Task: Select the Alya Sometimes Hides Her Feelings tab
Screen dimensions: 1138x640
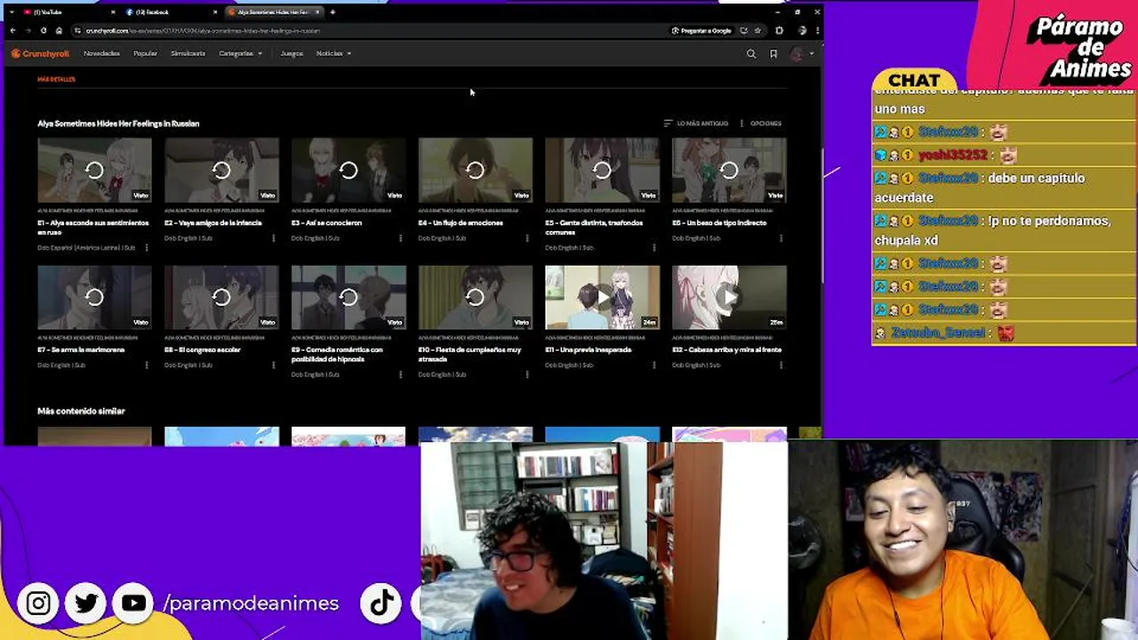Action: point(274,12)
